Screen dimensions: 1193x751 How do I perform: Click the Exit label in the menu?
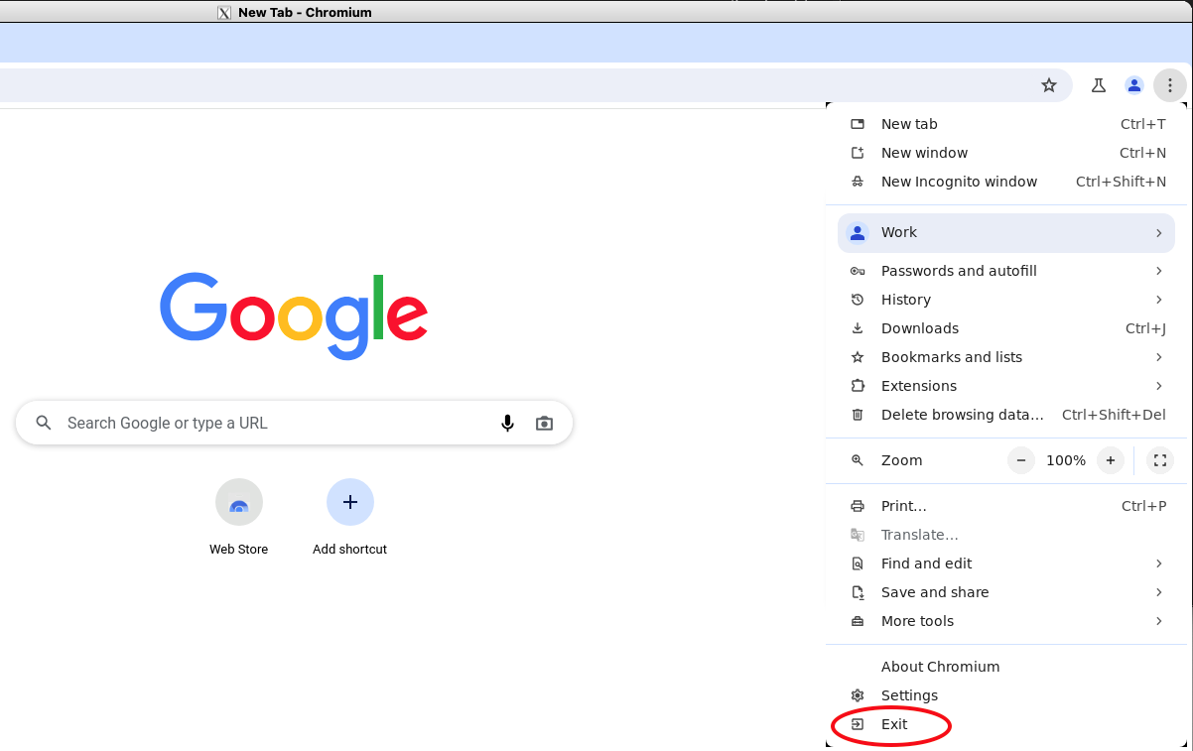click(894, 724)
